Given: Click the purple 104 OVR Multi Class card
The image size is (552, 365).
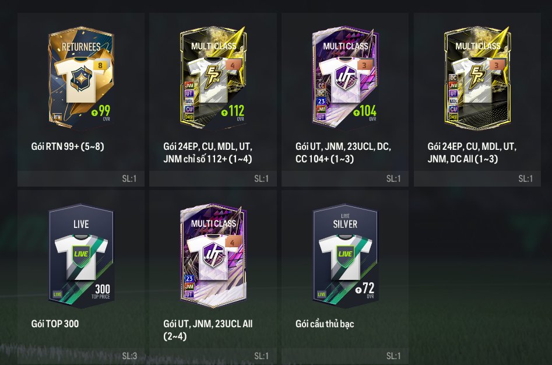Looking at the screenshot, I should [x=345, y=78].
